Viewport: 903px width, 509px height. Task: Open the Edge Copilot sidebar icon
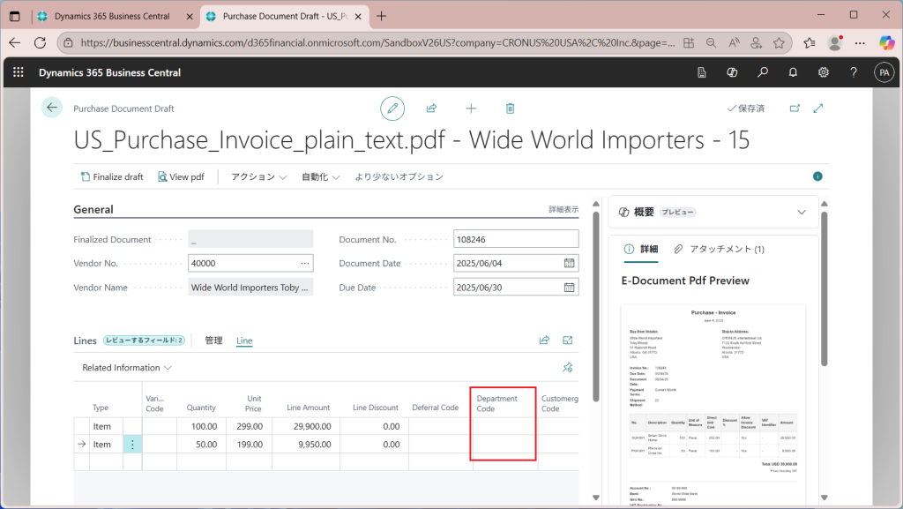(887, 42)
